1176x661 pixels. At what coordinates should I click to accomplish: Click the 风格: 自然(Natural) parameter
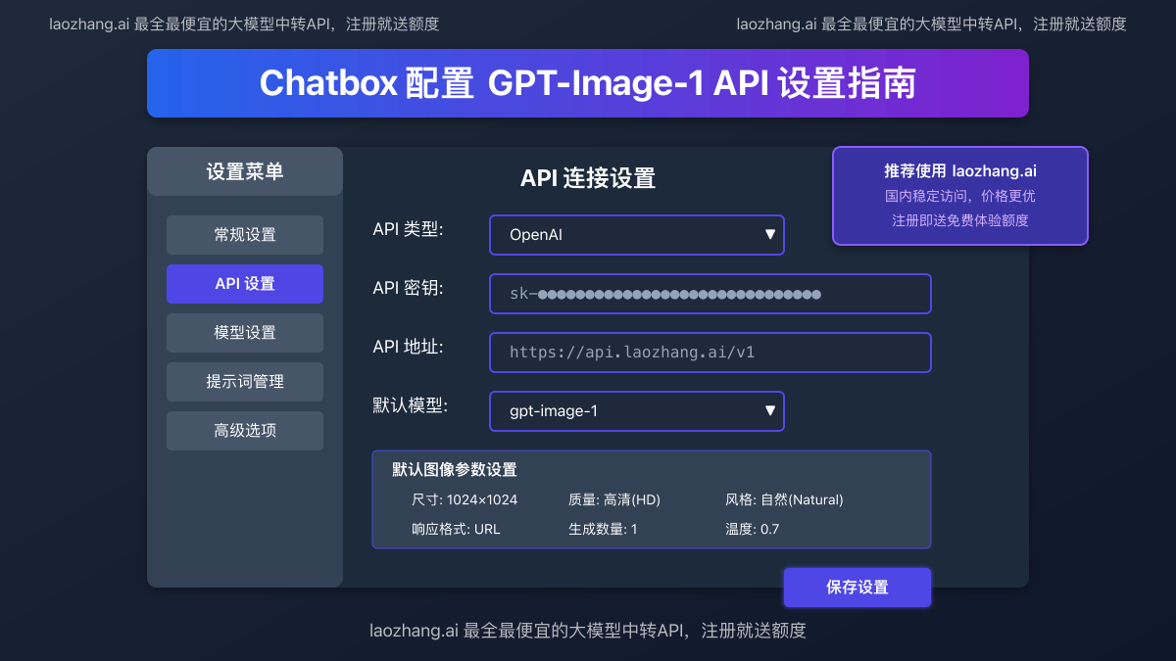pyautogui.click(x=784, y=499)
